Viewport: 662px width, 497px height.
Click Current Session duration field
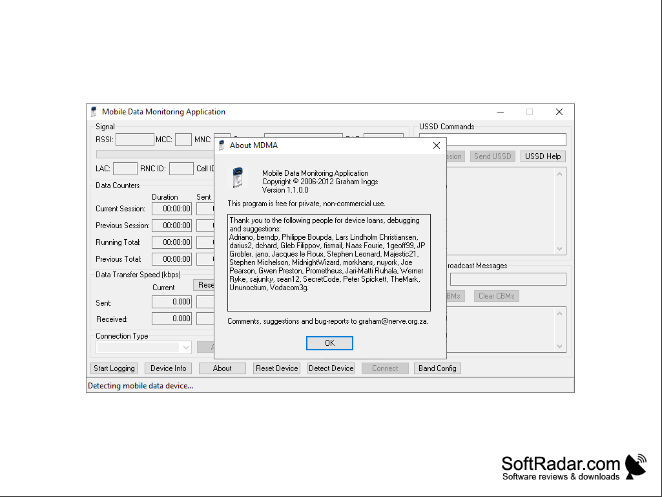click(x=172, y=209)
